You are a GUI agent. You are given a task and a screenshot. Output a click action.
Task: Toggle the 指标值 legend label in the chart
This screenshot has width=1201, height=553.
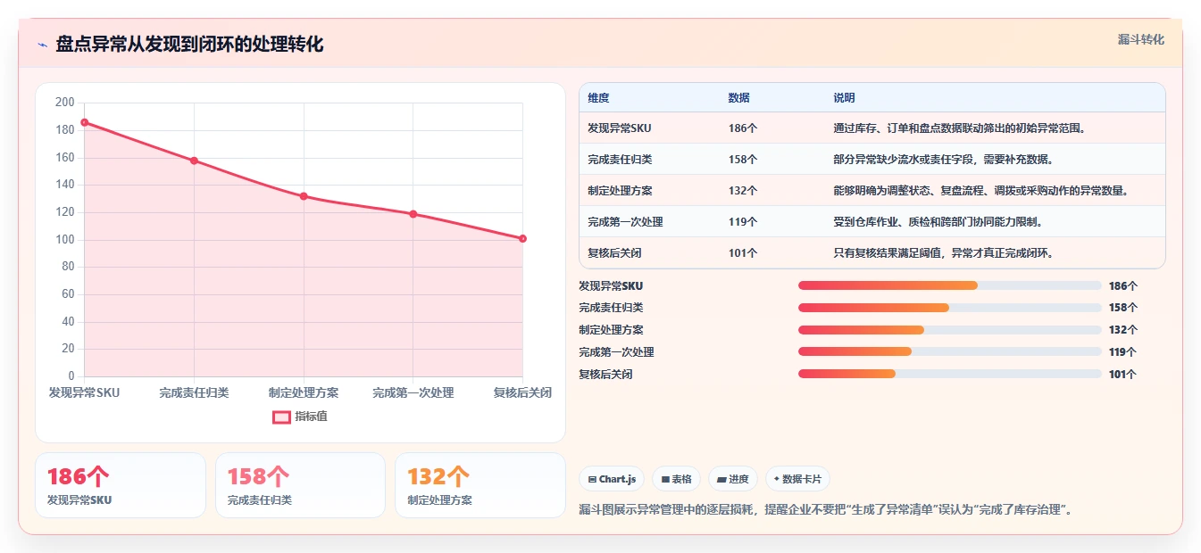311,417
